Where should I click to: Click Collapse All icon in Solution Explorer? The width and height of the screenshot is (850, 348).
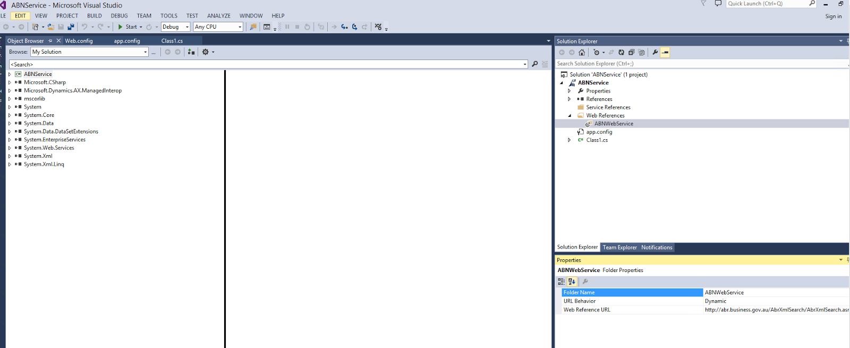click(x=631, y=53)
